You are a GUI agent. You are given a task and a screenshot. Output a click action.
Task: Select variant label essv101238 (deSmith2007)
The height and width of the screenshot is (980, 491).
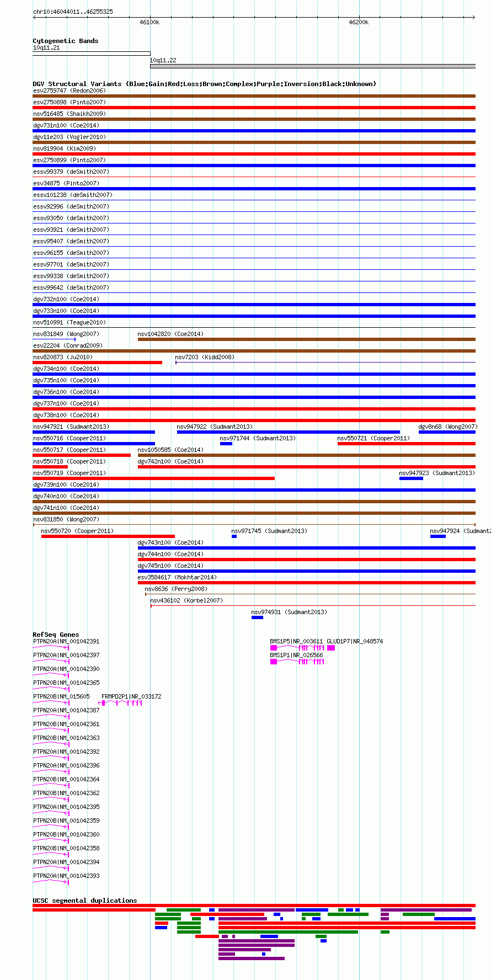point(73,195)
